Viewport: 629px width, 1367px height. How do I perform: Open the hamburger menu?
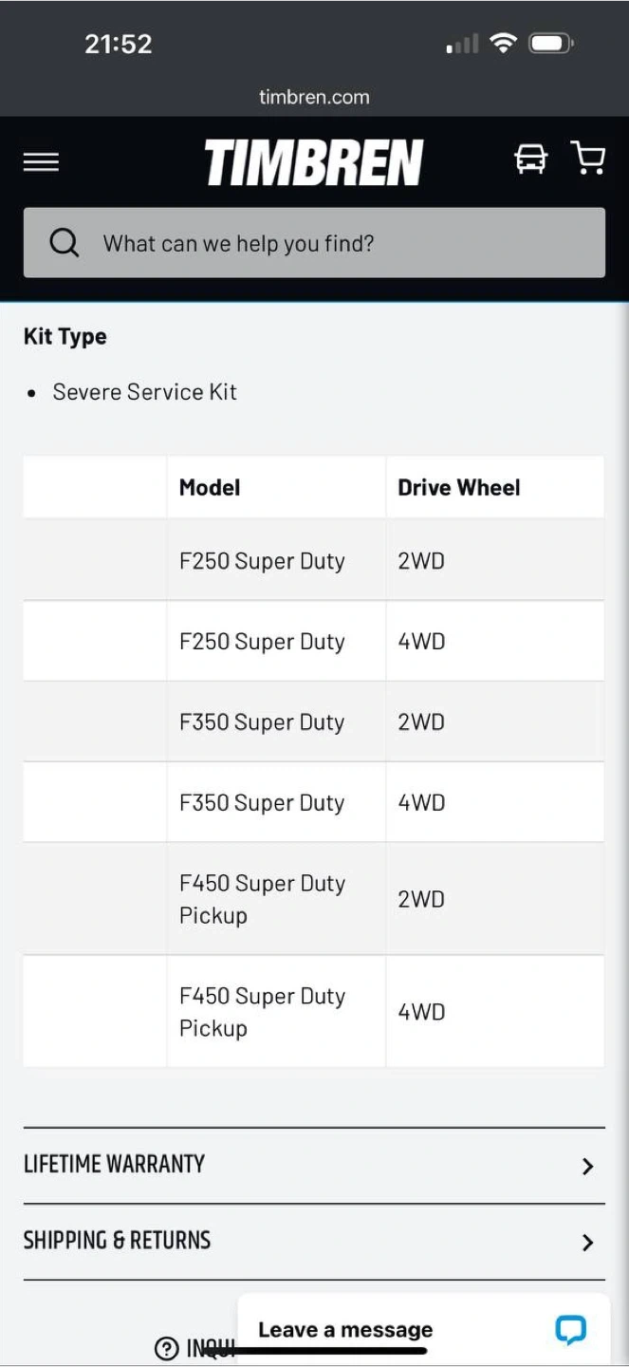(41, 162)
